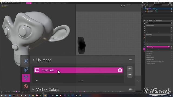
Task: Expand the Custom Properties panel
Action: [146, 63]
